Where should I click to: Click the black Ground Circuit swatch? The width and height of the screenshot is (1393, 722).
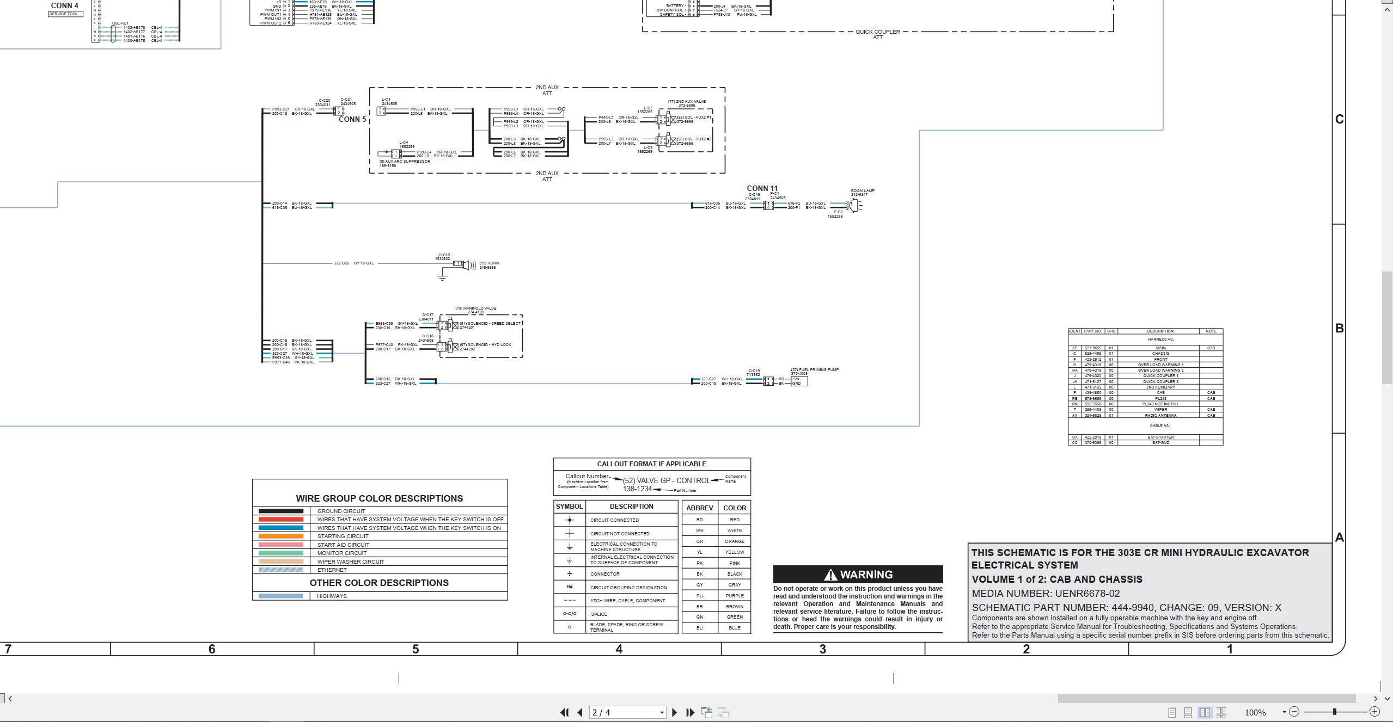tap(280, 511)
